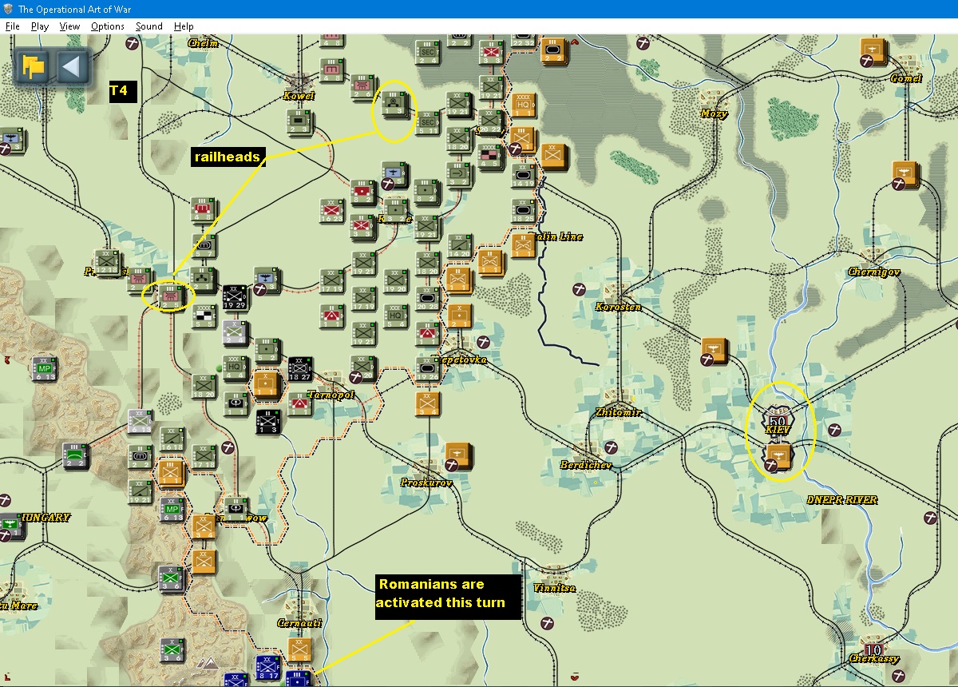
Task: Select the orange air unit north of Chernigov
Action: (907, 174)
